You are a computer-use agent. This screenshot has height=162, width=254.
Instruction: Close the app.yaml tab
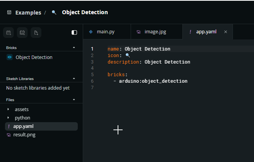tap(226, 32)
